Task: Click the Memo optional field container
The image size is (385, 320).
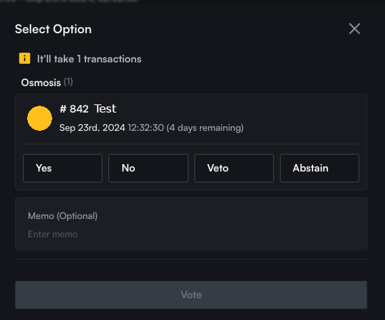Action: [x=191, y=224]
